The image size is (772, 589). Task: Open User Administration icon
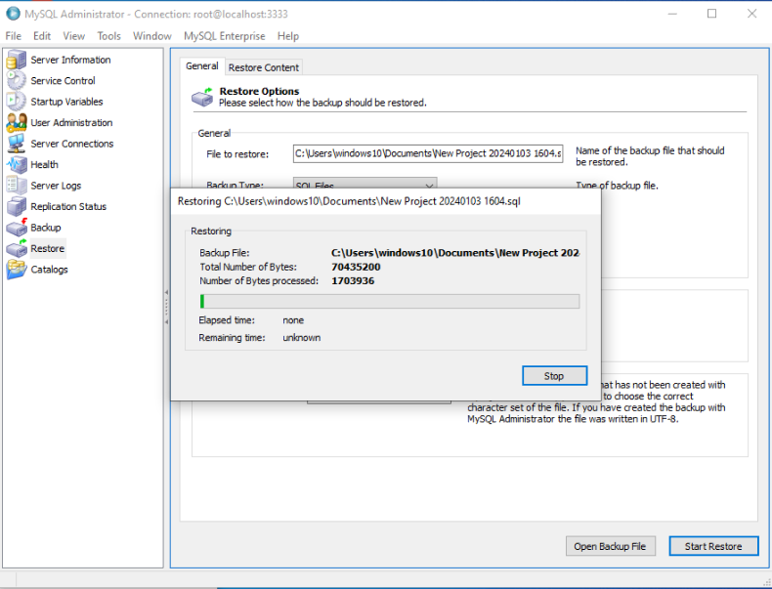click(x=17, y=123)
